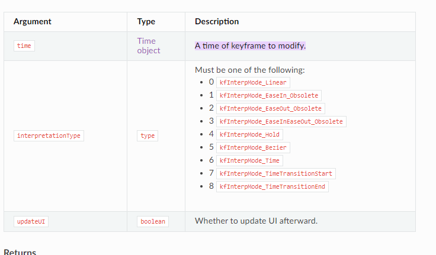Click the highlighted keyframe description text
436x255 pixels.
point(250,46)
